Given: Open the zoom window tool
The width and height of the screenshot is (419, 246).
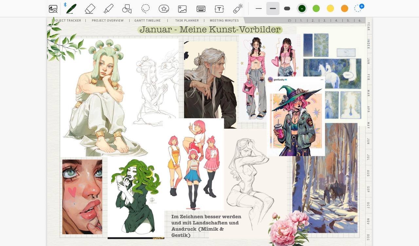Looking at the screenshot, I should (x=53, y=9).
